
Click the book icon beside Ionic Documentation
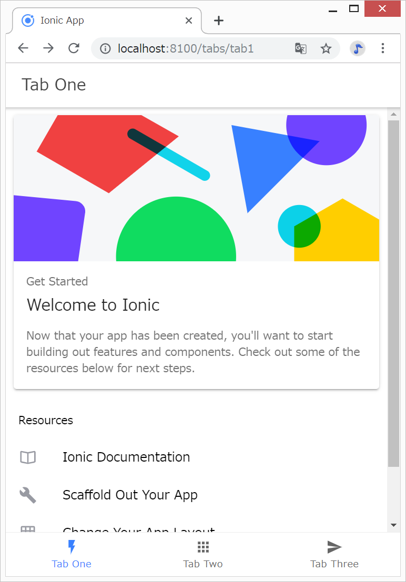(x=28, y=457)
